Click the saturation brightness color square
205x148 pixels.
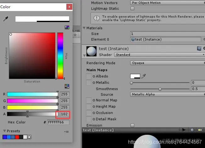point(32,56)
